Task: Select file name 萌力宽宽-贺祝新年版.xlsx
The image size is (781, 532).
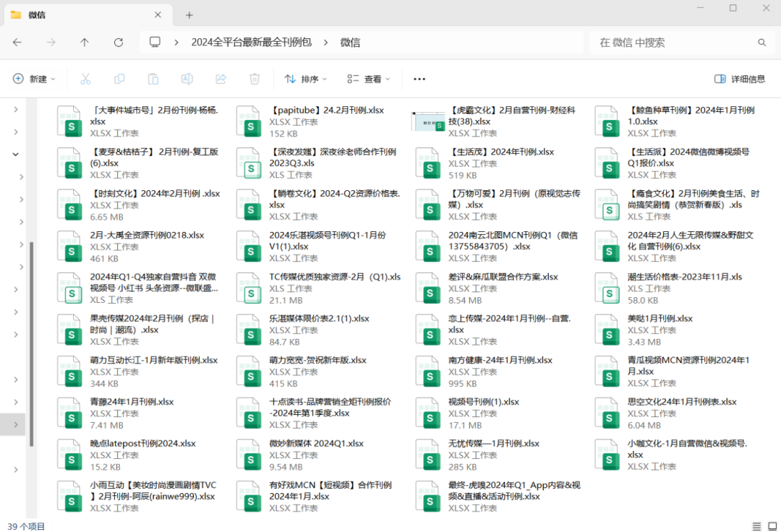Action: tap(317, 360)
